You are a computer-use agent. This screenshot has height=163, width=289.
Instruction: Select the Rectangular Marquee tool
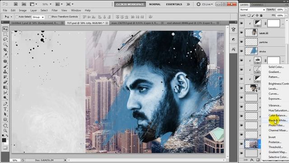click(x=5, y=34)
